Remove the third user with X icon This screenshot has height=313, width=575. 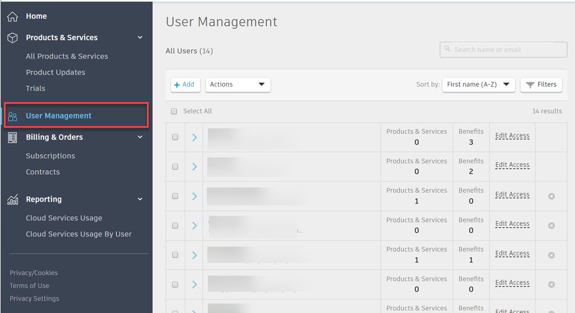[x=552, y=196]
